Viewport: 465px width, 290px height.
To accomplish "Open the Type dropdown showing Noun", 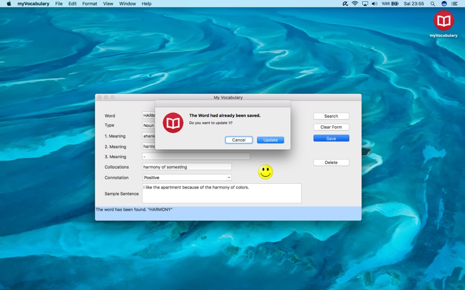I will tap(149, 125).
